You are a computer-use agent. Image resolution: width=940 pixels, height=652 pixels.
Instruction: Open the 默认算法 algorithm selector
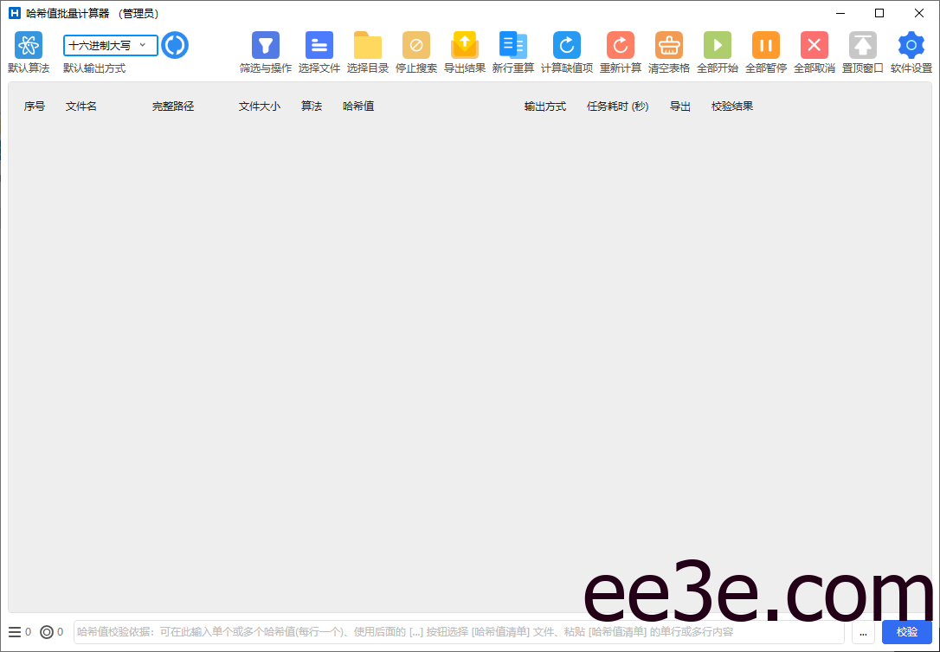28,45
